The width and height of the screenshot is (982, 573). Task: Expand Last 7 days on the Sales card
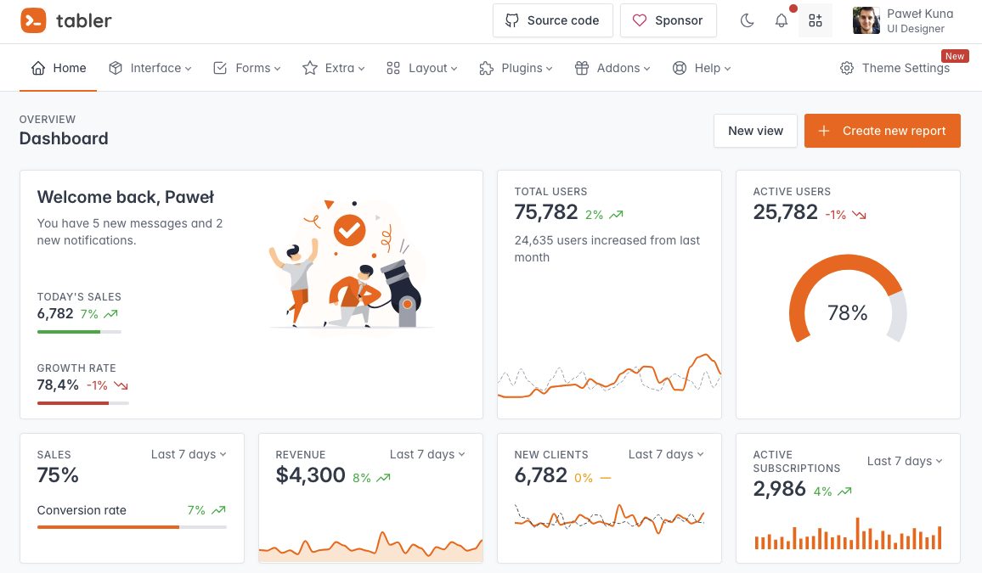[189, 454]
